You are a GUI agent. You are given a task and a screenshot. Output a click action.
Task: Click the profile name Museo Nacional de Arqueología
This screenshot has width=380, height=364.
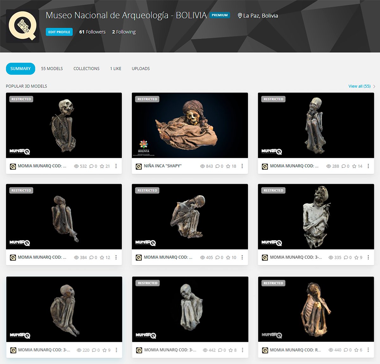pyautogui.click(x=126, y=15)
